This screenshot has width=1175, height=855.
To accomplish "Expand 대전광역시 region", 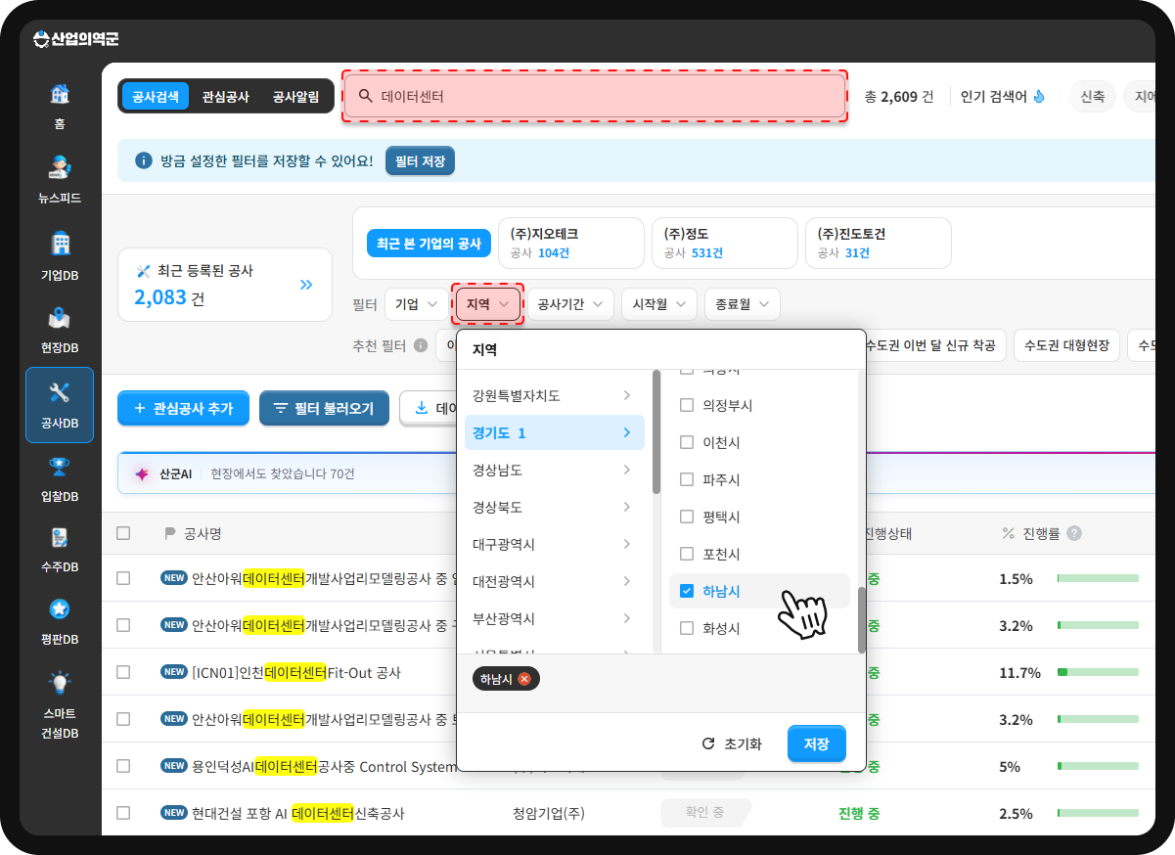I will click(x=554, y=581).
